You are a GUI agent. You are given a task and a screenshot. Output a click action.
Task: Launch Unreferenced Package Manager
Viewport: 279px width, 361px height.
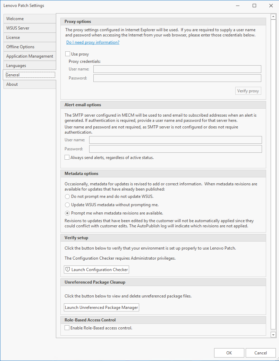tap(102, 307)
